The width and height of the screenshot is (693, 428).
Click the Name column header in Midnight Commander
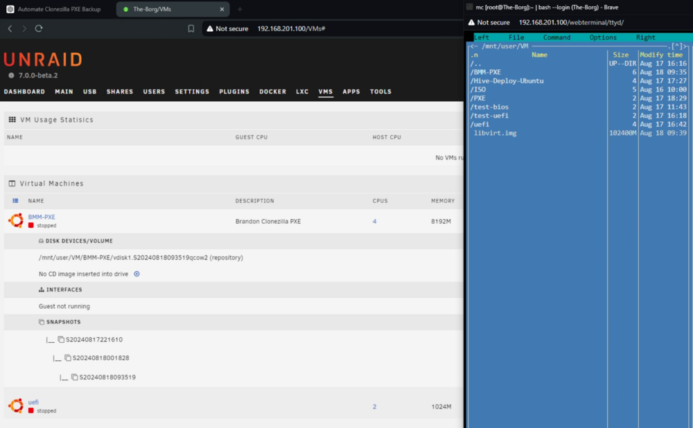point(539,55)
